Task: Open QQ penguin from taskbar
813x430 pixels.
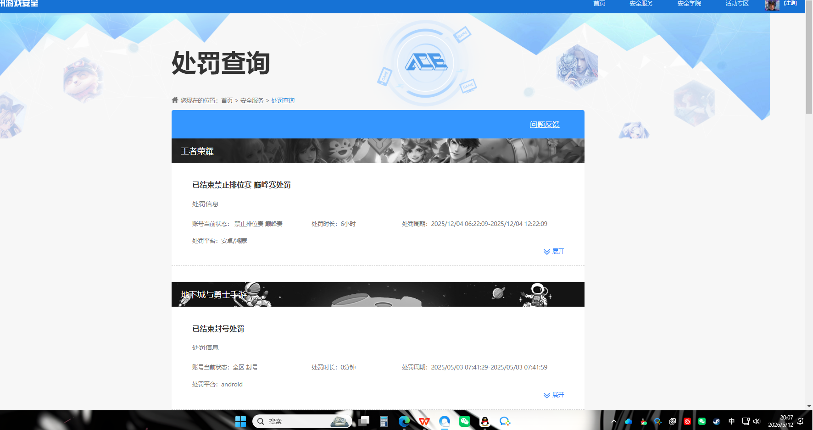Action: click(x=485, y=421)
